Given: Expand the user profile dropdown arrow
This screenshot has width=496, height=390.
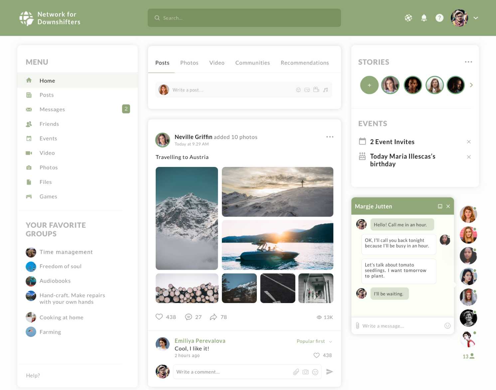Looking at the screenshot, I should pyautogui.click(x=476, y=18).
